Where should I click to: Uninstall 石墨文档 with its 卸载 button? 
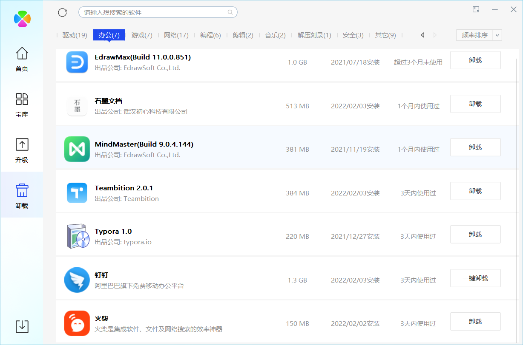pos(475,104)
